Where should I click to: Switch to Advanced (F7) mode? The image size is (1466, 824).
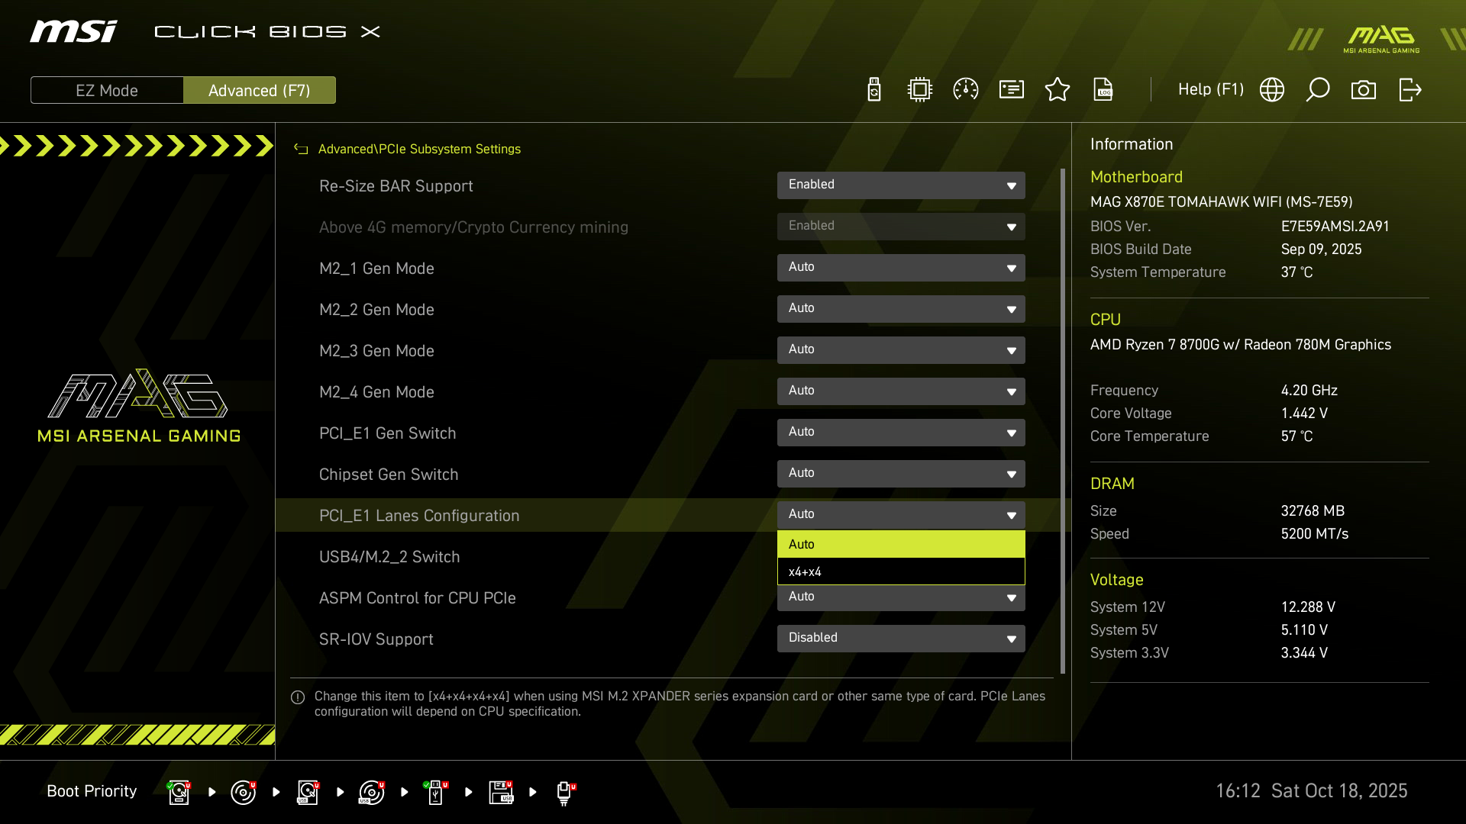[x=260, y=91]
